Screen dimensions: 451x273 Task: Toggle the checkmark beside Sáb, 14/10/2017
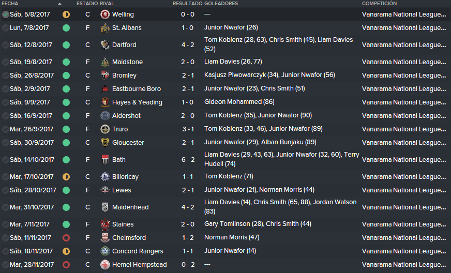pos(5,160)
